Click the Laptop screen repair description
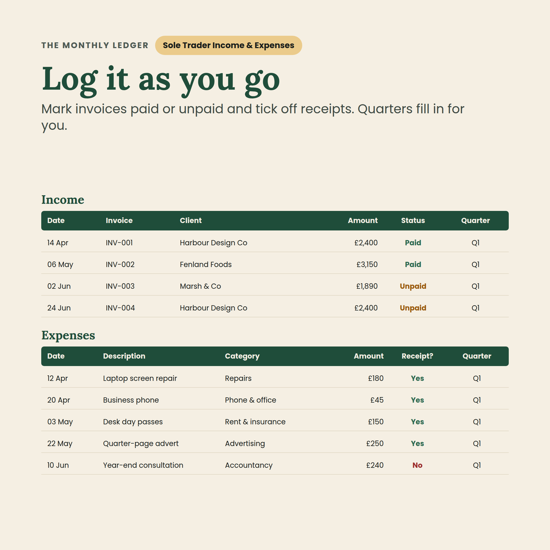 tap(140, 379)
